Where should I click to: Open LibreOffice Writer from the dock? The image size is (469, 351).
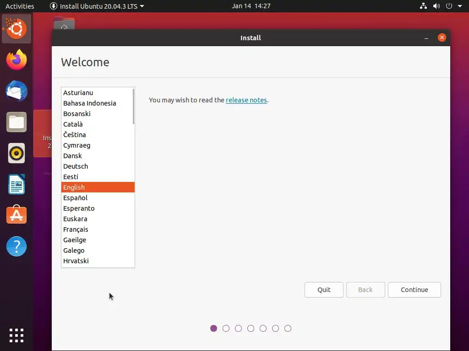click(16, 185)
